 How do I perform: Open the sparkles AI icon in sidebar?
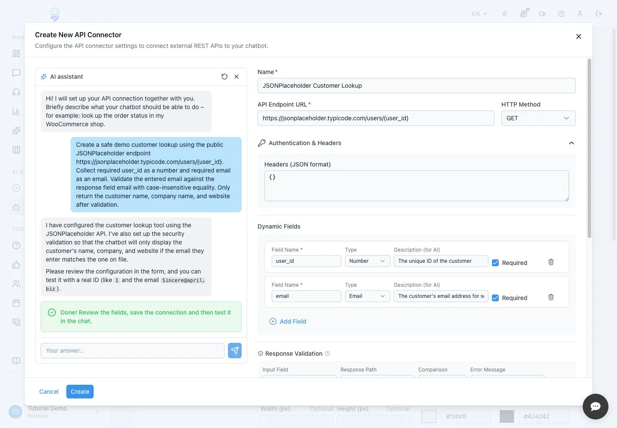tap(16, 131)
